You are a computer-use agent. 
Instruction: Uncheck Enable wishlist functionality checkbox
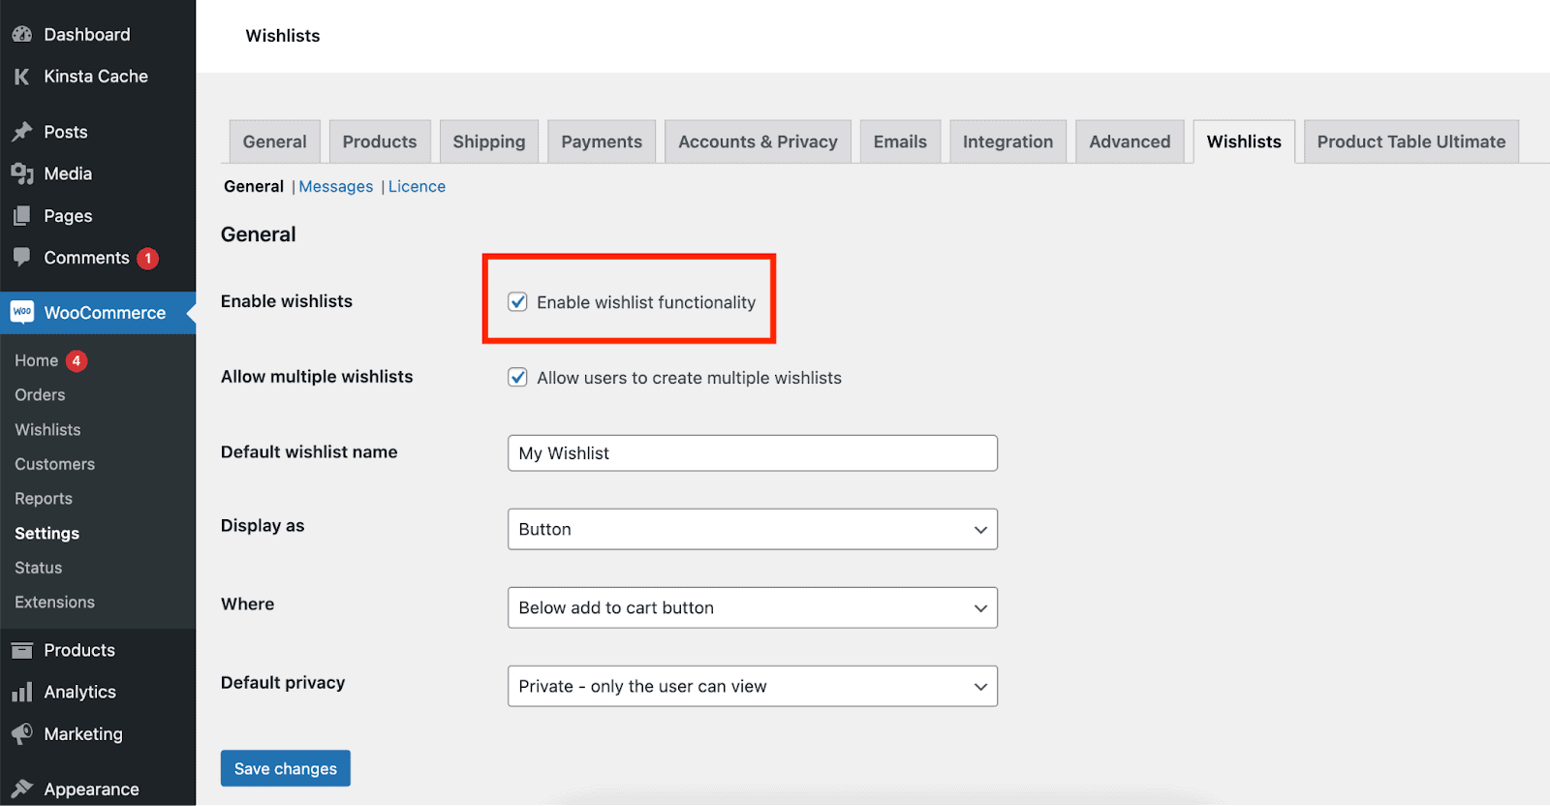tap(518, 302)
